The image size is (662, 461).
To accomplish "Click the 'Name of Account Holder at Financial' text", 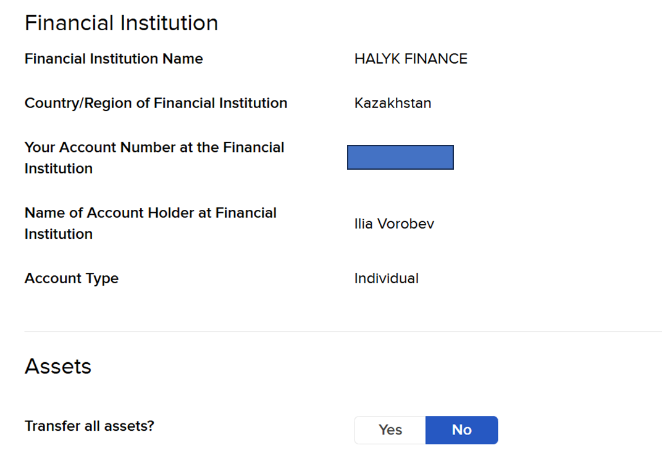I will click(x=151, y=213).
